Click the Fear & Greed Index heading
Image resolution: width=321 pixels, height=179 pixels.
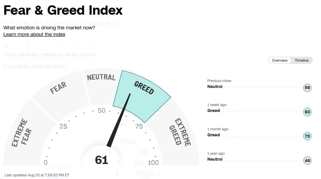[x=63, y=10]
